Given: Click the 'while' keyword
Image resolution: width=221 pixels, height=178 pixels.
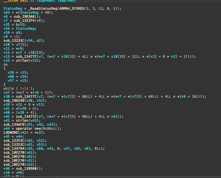Looking at the screenshot, I should point(9,89).
